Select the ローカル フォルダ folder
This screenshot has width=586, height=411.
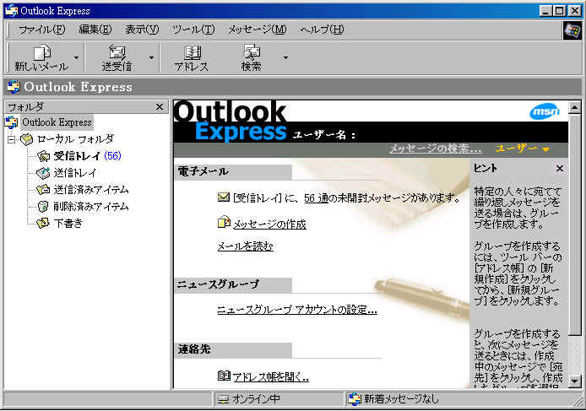coord(75,139)
